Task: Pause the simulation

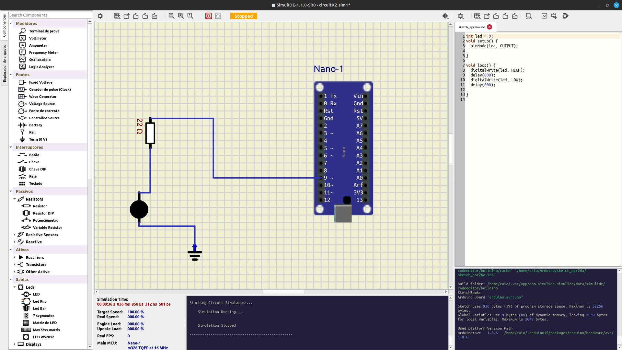Action: [218, 16]
